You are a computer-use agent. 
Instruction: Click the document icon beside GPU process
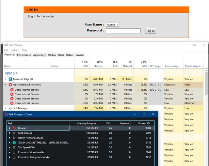click(14, 133)
